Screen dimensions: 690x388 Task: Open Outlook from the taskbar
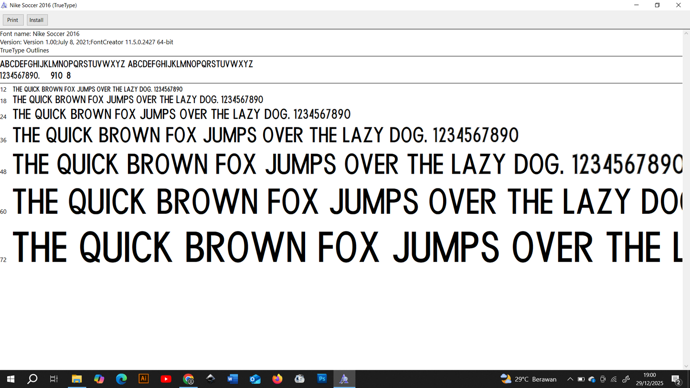point(255,379)
